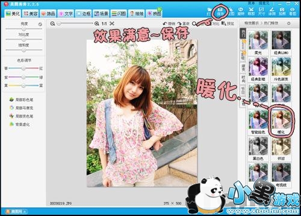Click the 撤销 (Undo) arrow

pos(169,23)
